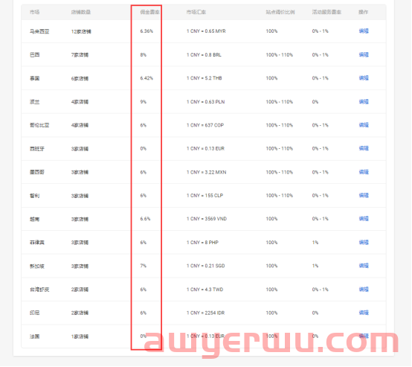The image size is (412, 367).
Task: Click the 印尼 market name
Action: click(x=35, y=313)
